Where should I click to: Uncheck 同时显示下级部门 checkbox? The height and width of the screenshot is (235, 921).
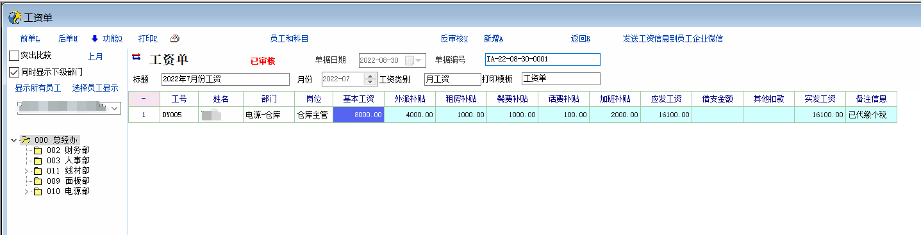14,72
